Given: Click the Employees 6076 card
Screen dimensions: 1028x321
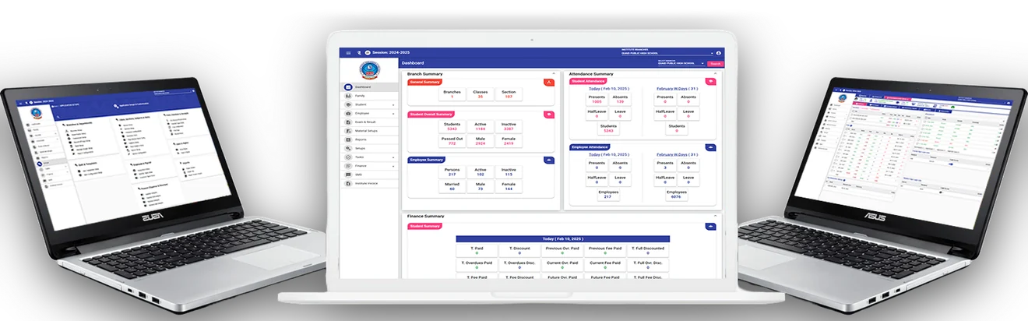Looking at the screenshot, I should click(x=677, y=195).
